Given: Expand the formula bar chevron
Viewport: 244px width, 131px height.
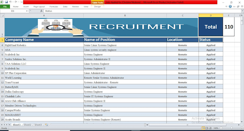Looking at the screenshot, I should click(x=242, y=11).
